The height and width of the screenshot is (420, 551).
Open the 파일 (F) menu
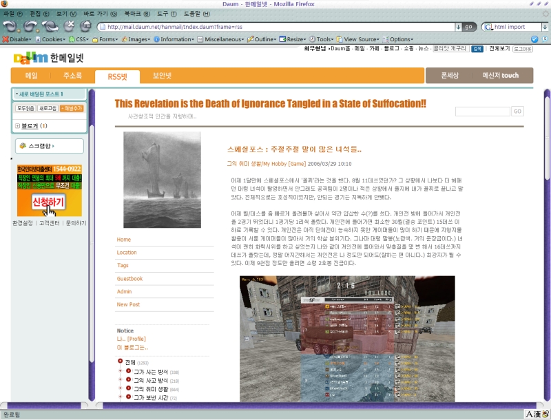(12, 14)
